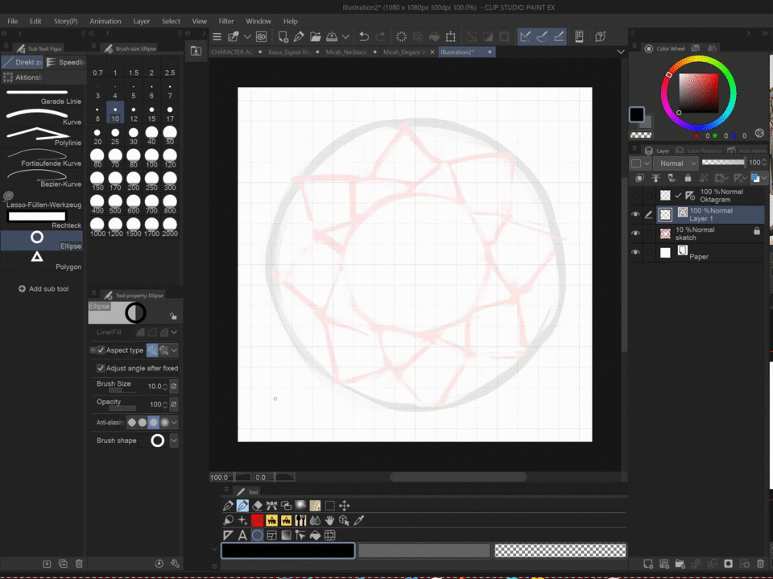The width and height of the screenshot is (773, 579).
Task: Open the Filter menu
Action: [x=226, y=21]
